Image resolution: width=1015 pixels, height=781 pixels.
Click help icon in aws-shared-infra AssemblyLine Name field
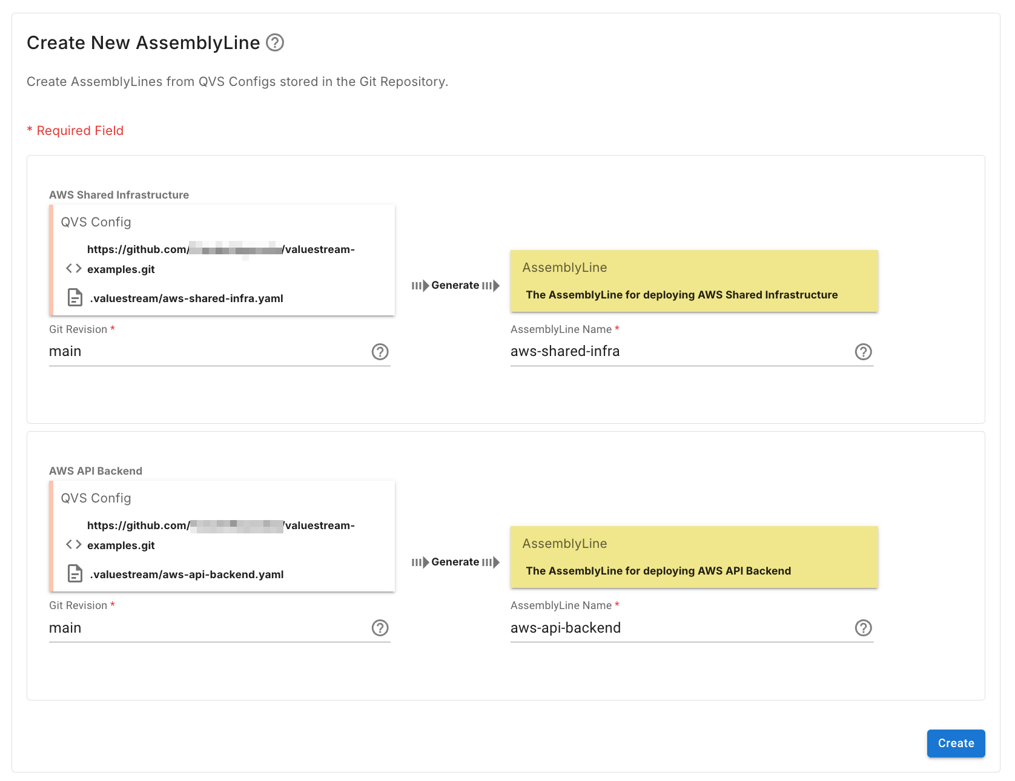[x=863, y=352]
